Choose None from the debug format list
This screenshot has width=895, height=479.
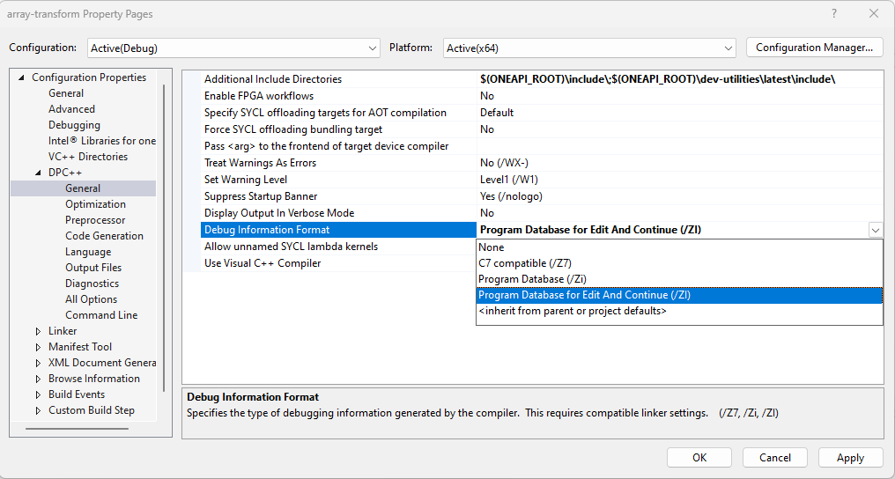pos(492,247)
